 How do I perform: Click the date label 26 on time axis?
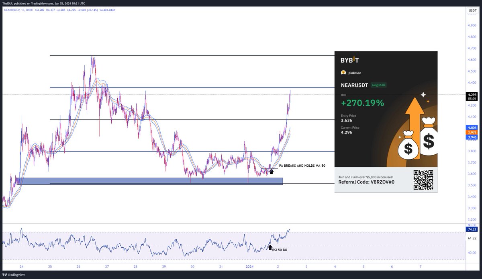(79, 267)
